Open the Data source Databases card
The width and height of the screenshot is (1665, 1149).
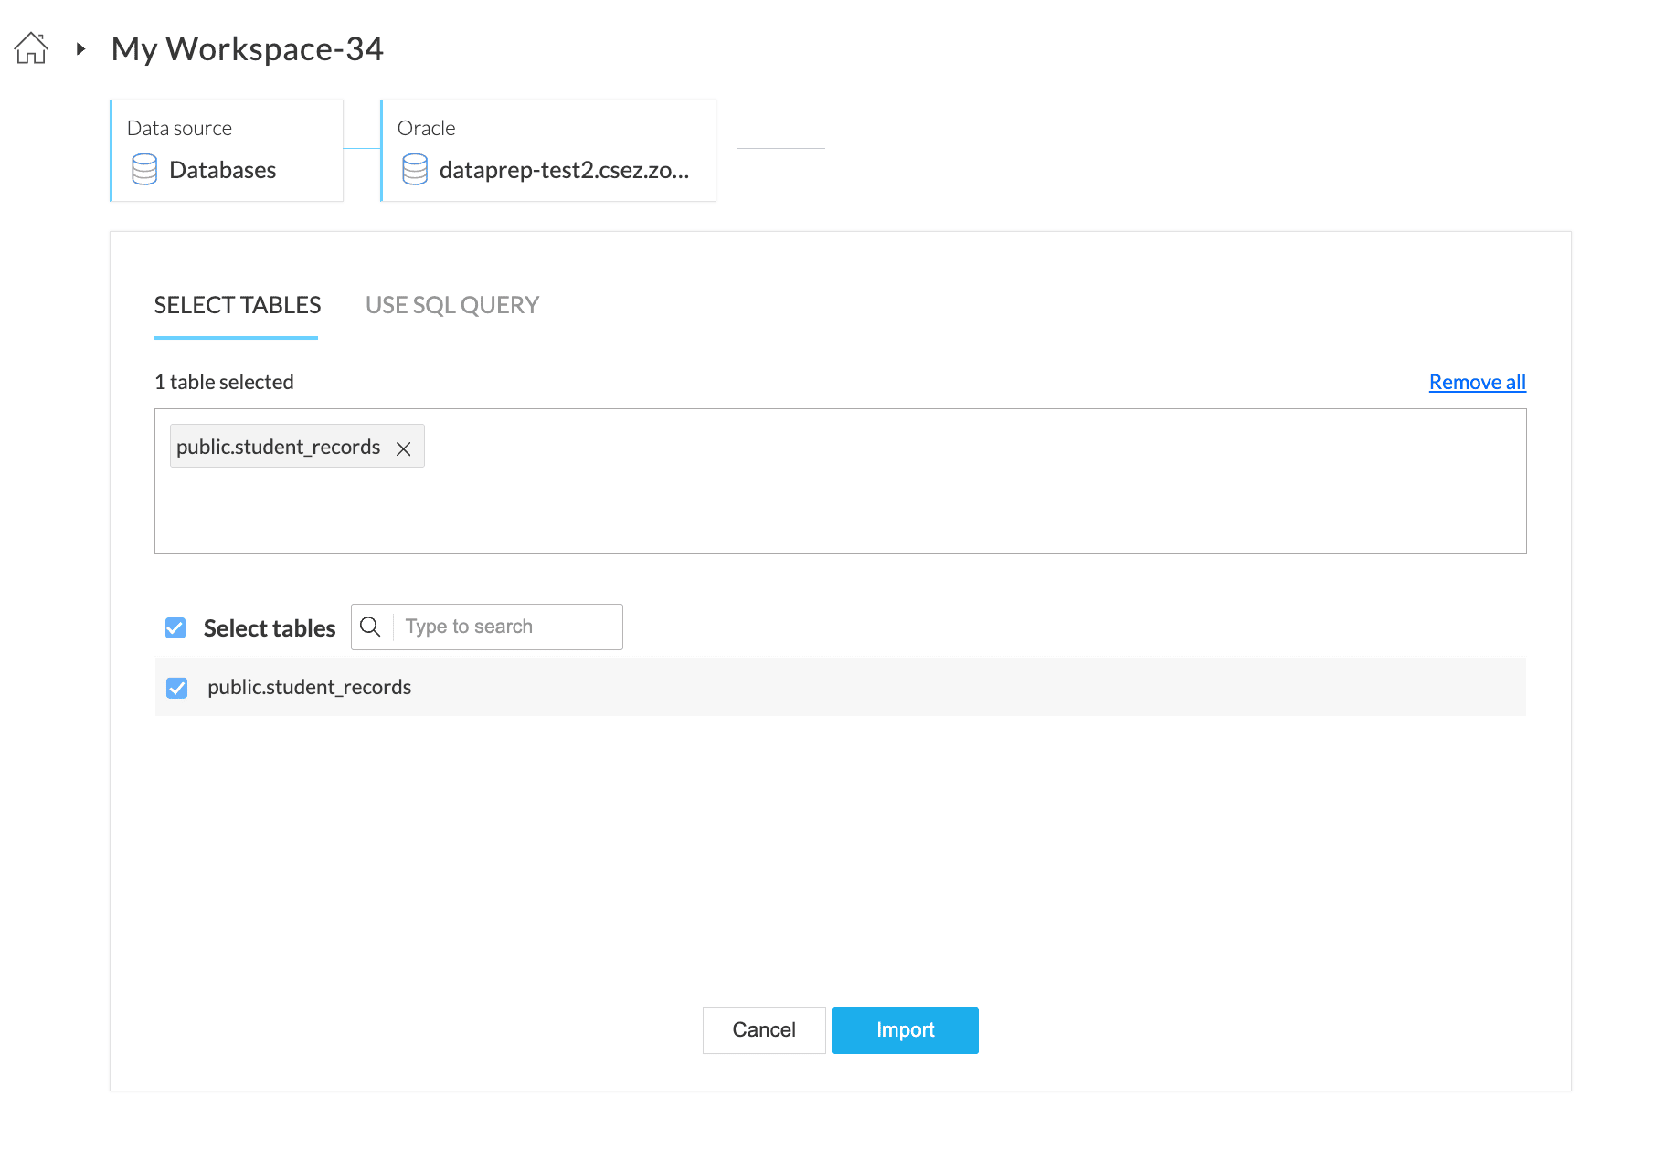tap(227, 151)
